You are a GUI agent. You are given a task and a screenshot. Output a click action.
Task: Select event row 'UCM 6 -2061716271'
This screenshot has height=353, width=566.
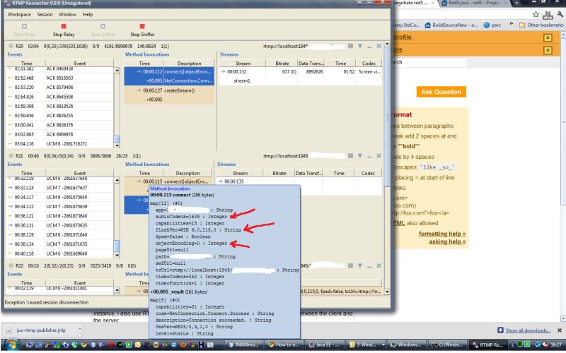(60, 144)
